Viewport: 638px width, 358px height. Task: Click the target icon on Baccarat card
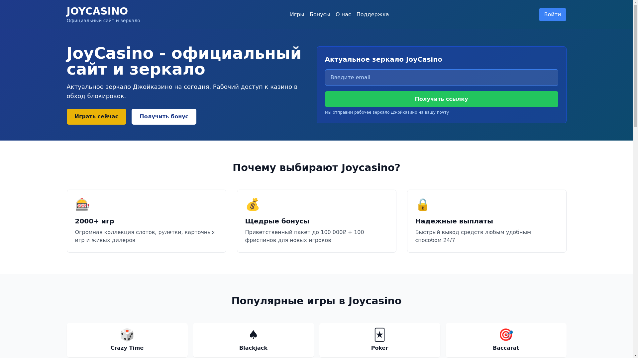(x=506, y=335)
